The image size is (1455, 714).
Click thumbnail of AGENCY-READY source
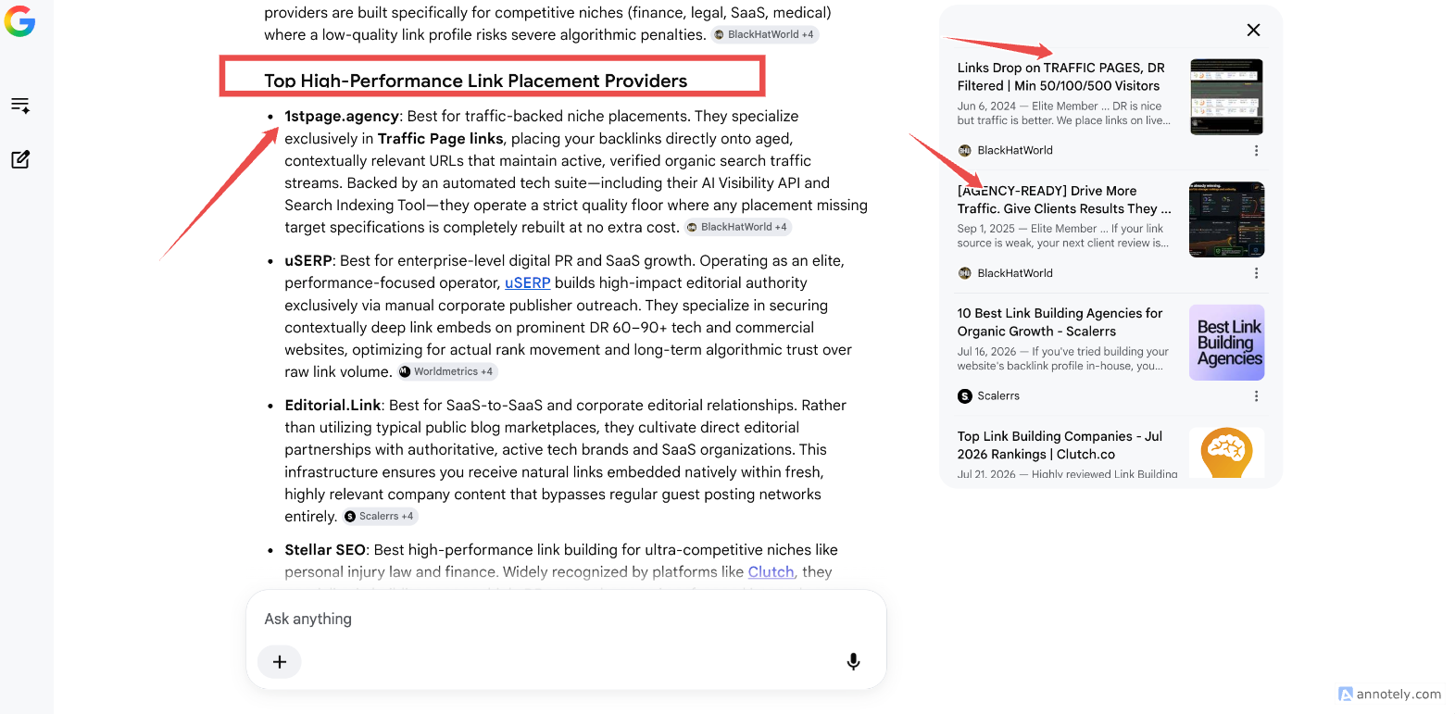[x=1226, y=219]
